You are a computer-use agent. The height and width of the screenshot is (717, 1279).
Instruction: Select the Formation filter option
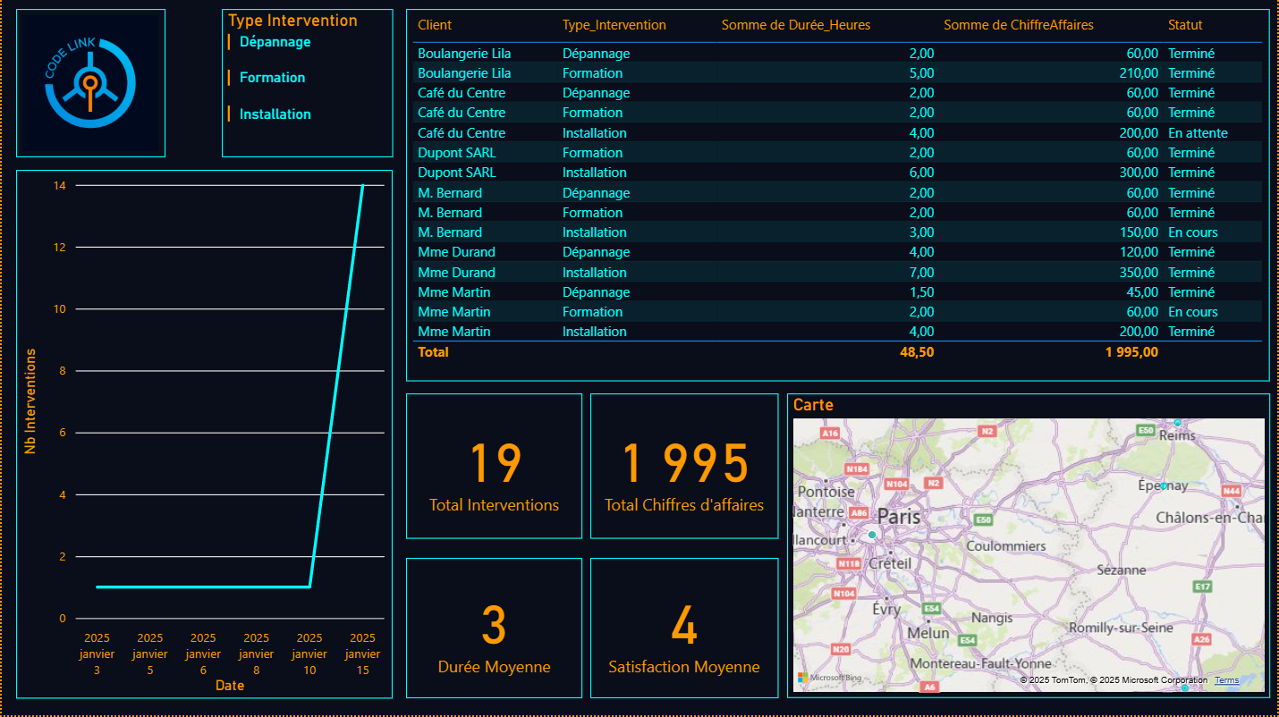pyautogui.click(x=271, y=78)
